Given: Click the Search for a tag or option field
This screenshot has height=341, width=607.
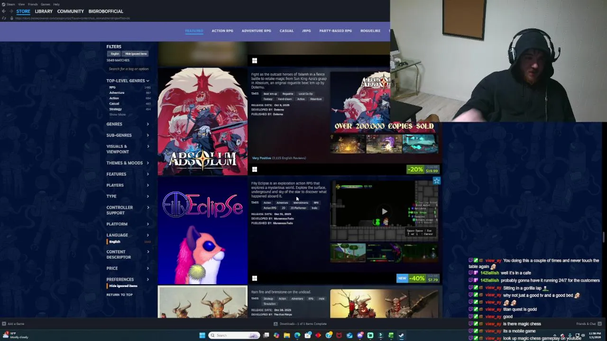Looking at the screenshot, I should tap(128, 69).
